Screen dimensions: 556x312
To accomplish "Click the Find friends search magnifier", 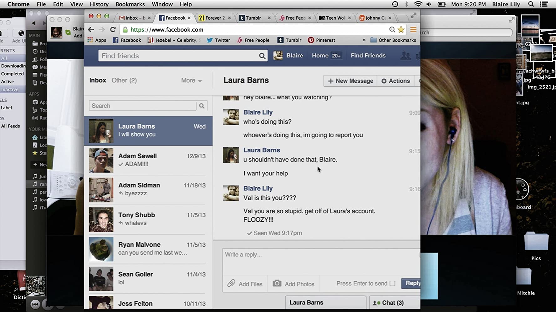I will coord(262,56).
